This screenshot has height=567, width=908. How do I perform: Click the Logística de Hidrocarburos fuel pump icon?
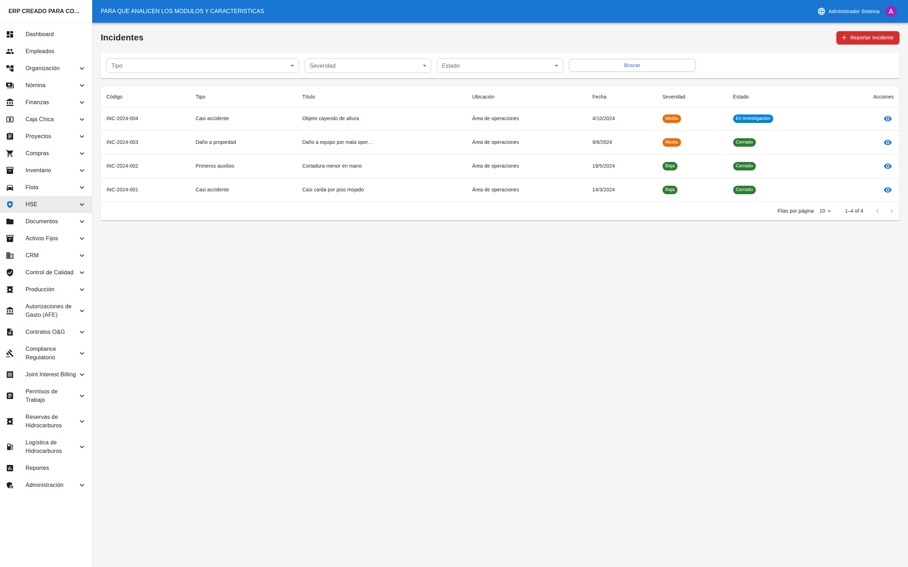(10, 447)
